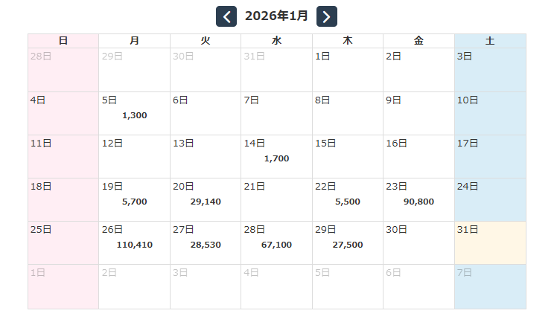
Task: Select January 14 showing 1,700
Action: [276, 157]
